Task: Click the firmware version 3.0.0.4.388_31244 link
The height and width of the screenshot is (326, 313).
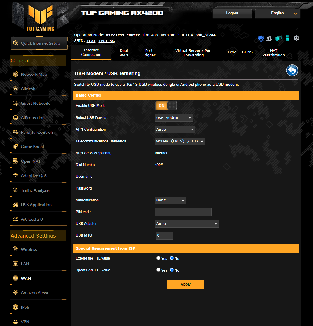Action: point(196,35)
